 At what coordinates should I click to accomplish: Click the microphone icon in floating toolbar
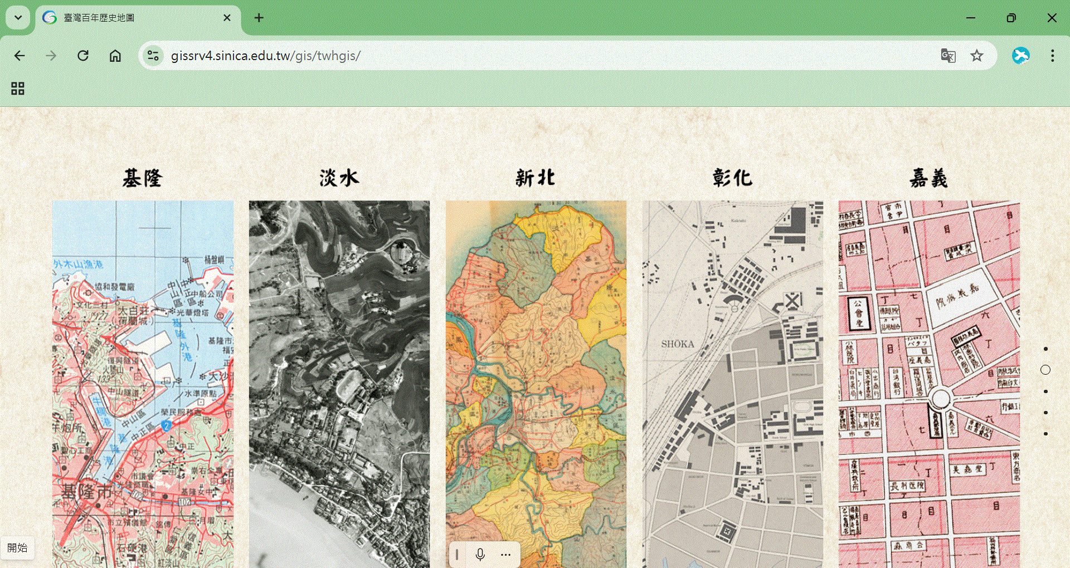(x=480, y=555)
